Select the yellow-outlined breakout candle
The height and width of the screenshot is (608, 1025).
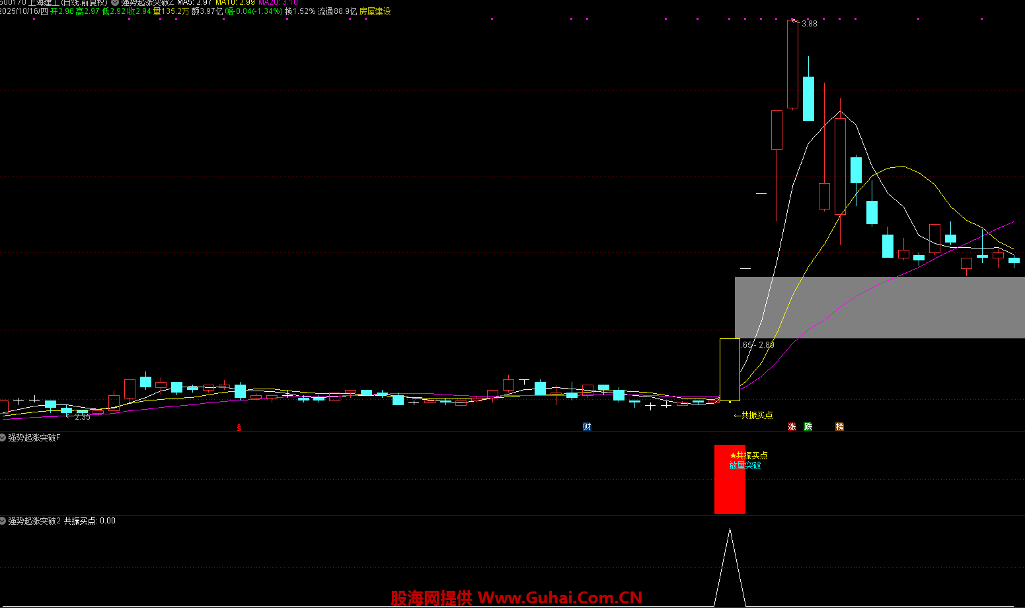click(730, 369)
